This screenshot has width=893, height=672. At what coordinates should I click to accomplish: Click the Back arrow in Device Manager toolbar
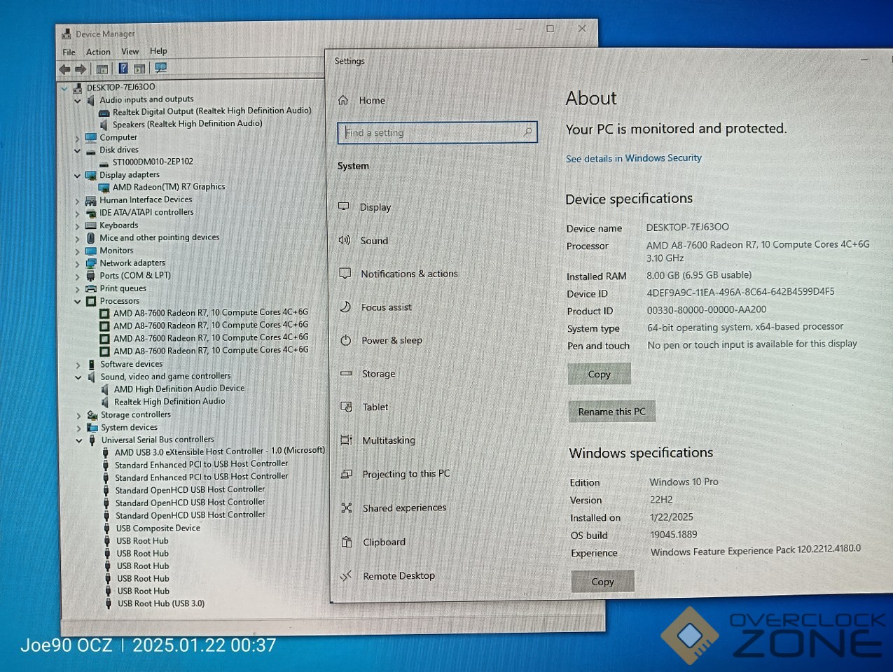point(65,69)
